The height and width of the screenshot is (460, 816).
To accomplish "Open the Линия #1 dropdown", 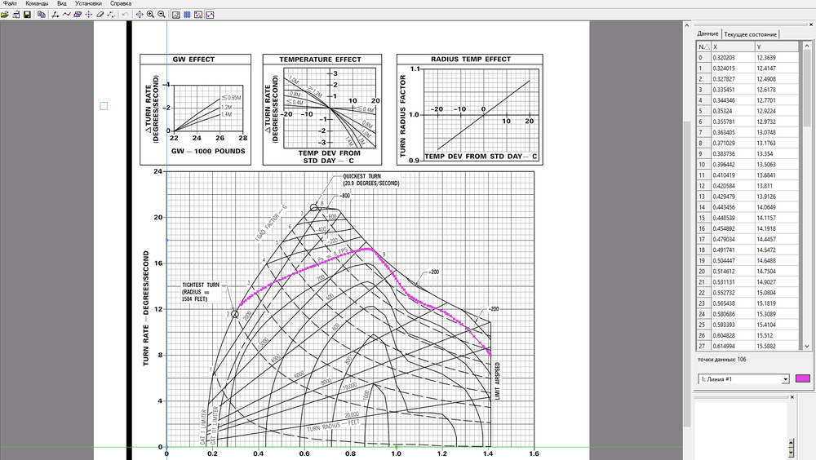I will pos(743,378).
